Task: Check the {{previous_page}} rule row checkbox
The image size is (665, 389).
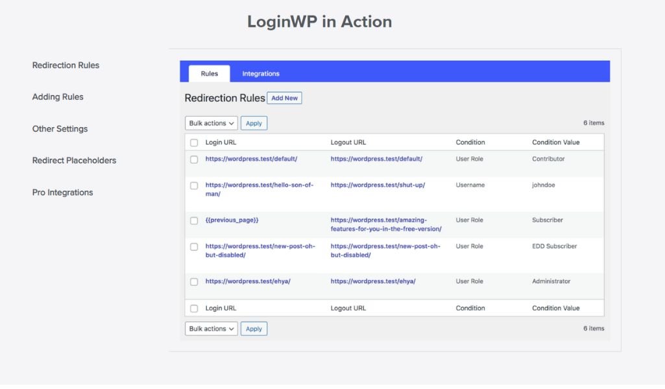Action: pyautogui.click(x=194, y=221)
